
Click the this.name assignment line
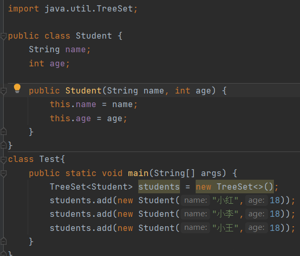[93, 104]
